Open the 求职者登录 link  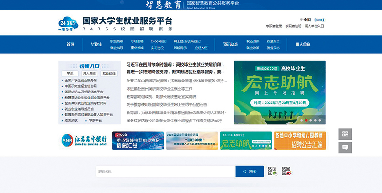coord(274,26)
